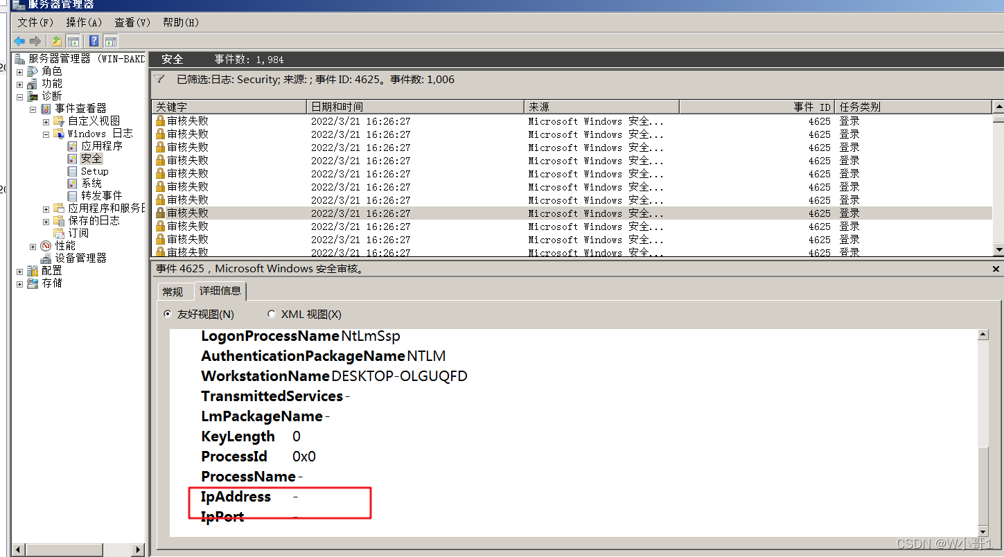Select the 友好视图(N) radio button

point(167,314)
